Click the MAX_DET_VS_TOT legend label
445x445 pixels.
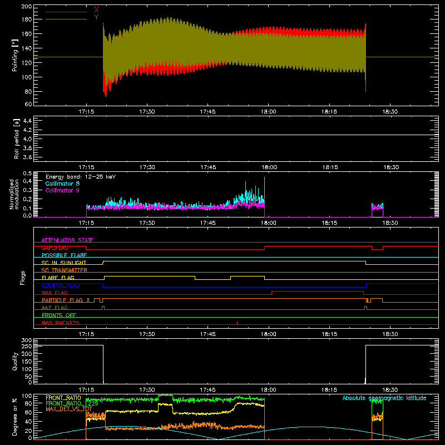pos(69,409)
